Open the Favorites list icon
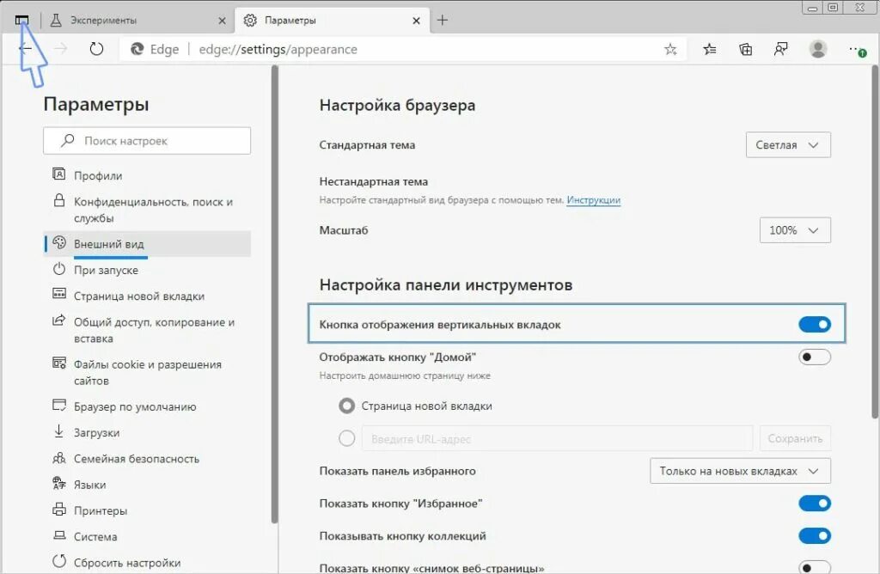The width and height of the screenshot is (880, 574). coord(709,49)
